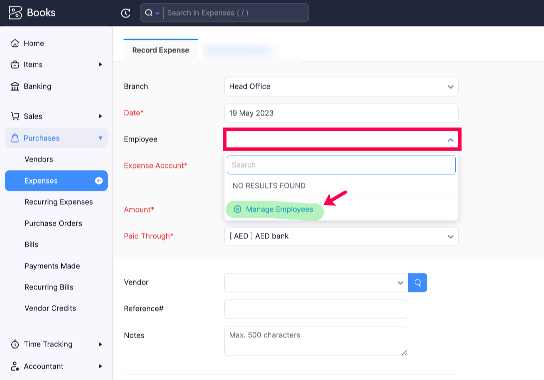This screenshot has height=380, width=544.
Task: Switch to the Record Expense tab
Action: pyautogui.click(x=160, y=50)
